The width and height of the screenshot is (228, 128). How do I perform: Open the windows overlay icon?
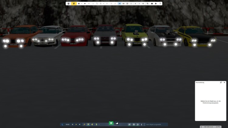point(147,3)
